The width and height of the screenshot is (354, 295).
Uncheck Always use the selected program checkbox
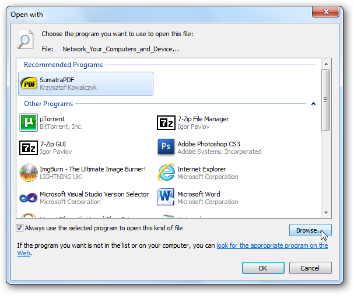click(20, 228)
